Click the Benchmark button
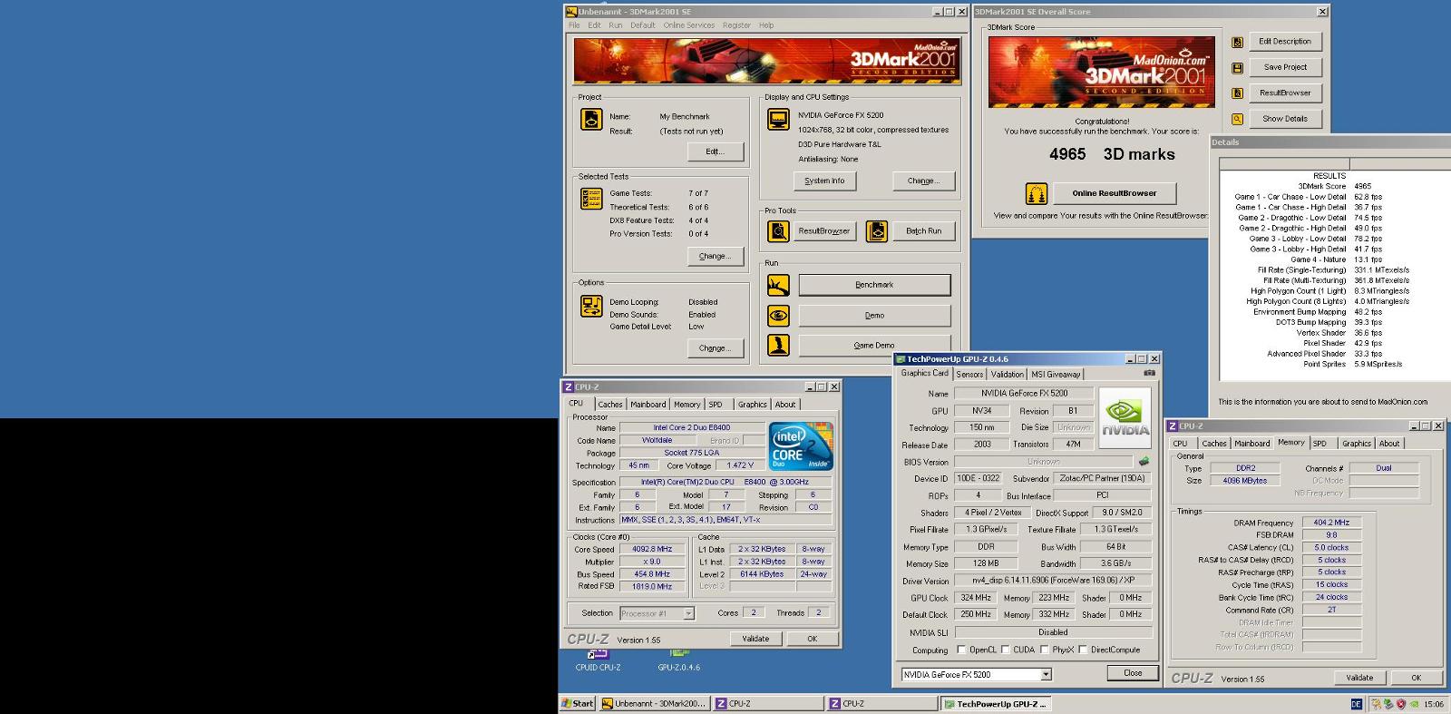Screen dimensions: 1451x714 pos(874,285)
